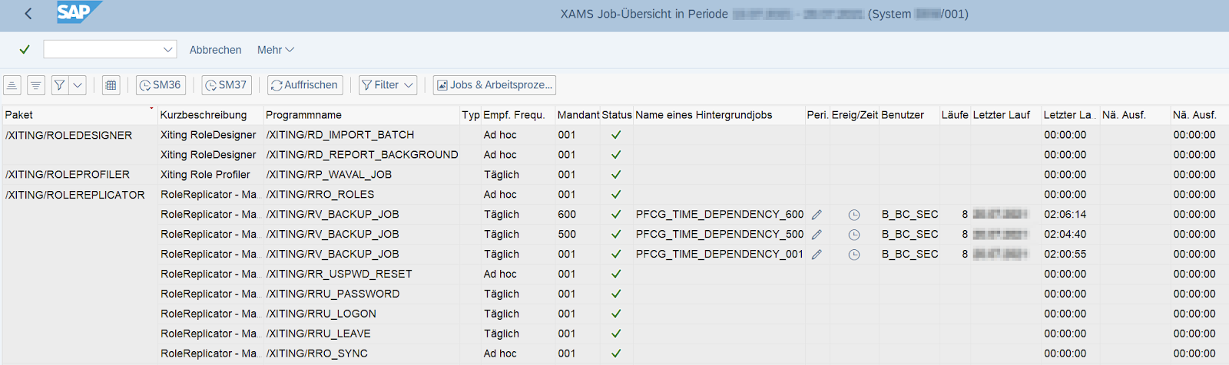Open transaction SM37
This screenshot has height=365, width=1229.
227,85
